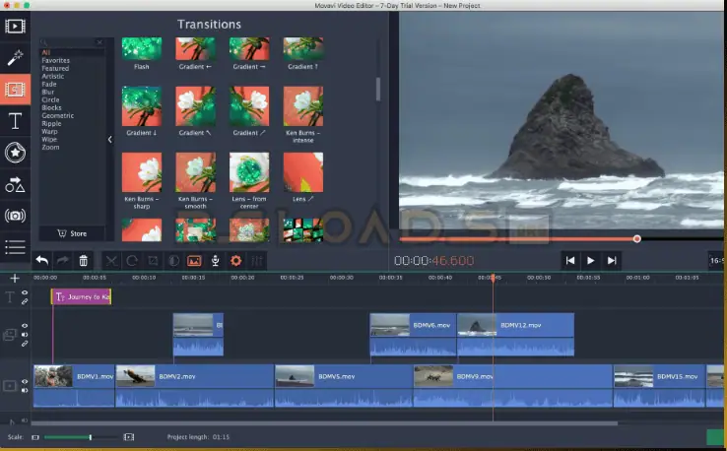Open the Callouts shapes tab
The image size is (727, 451).
[15, 184]
